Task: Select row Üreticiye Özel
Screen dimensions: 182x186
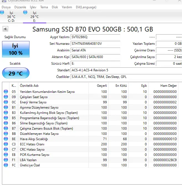Action: (x=90, y=165)
